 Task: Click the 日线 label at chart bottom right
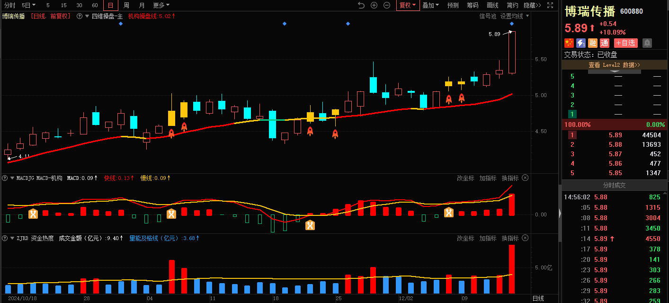pyautogui.click(x=538, y=298)
